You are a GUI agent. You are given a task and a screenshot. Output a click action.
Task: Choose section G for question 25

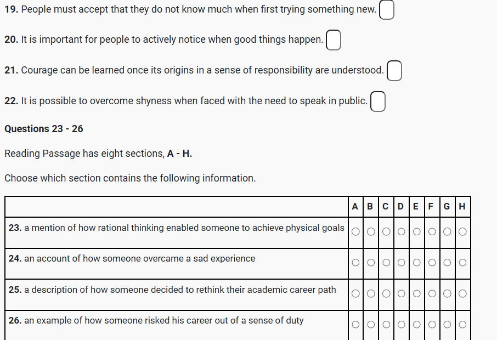[447, 293]
